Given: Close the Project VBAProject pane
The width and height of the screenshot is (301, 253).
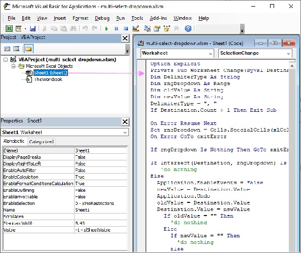Looking at the screenshot, I should pos(125,38).
